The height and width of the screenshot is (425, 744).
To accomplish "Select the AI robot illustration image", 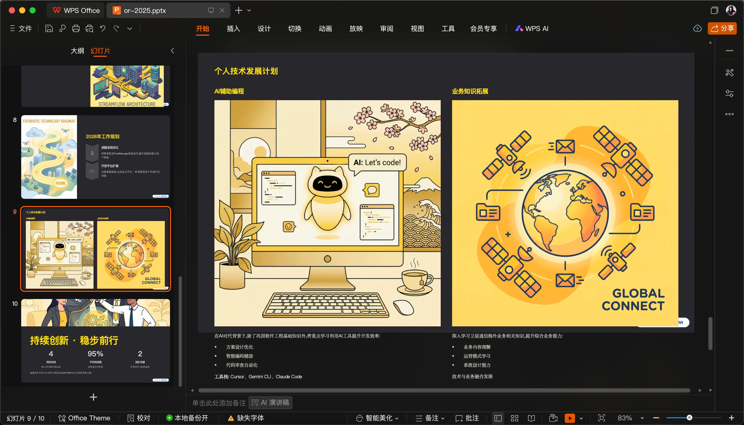I will tap(327, 213).
